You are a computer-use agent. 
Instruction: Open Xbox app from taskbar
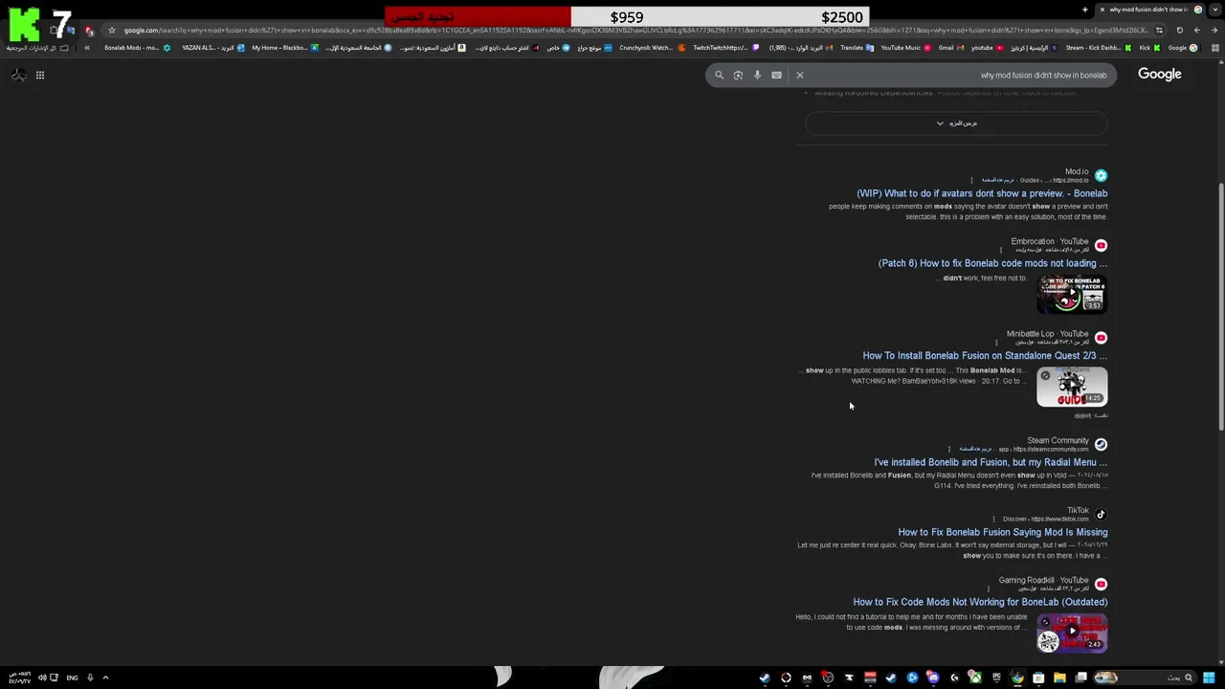[x=975, y=678]
